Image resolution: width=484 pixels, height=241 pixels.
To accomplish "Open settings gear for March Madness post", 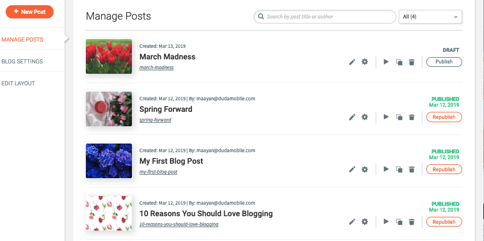I will pos(365,62).
